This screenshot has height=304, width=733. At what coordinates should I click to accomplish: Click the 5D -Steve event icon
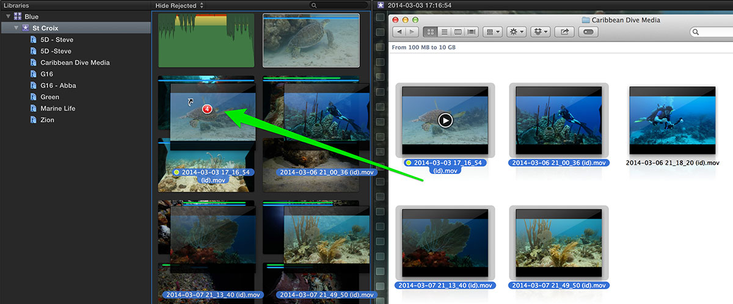[34, 51]
